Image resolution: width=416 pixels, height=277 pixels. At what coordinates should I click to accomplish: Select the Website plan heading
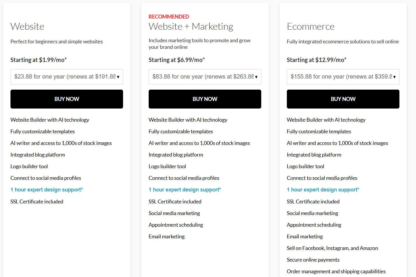pos(27,26)
